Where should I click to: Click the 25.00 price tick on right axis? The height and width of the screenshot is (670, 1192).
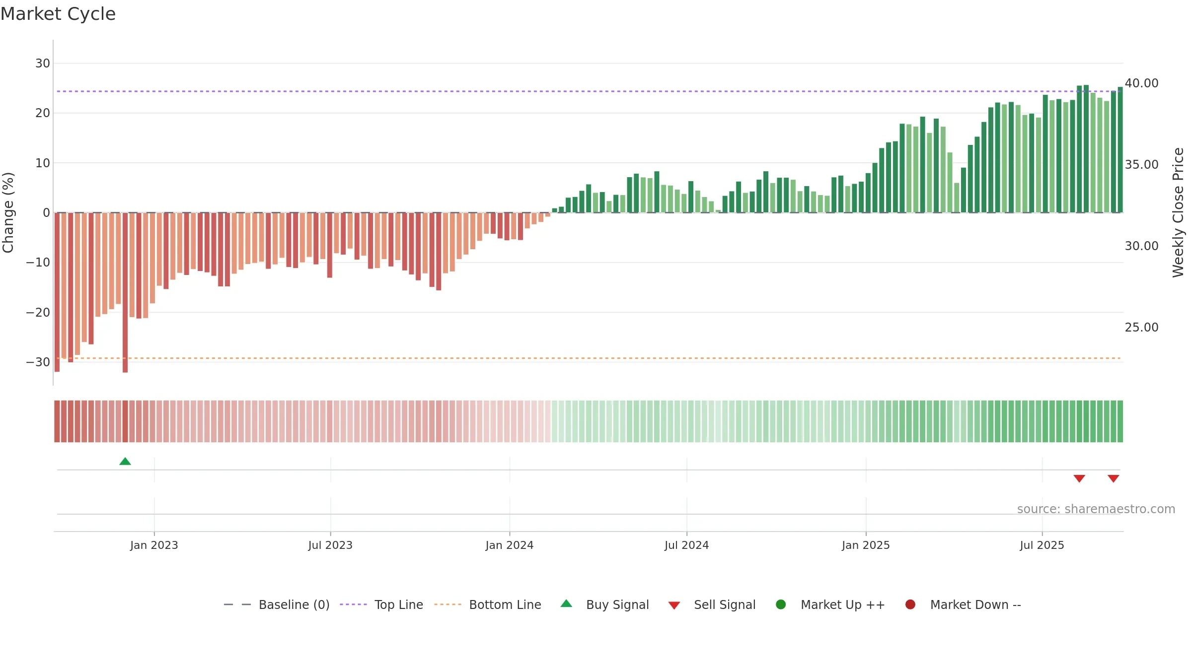click(1142, 327)
